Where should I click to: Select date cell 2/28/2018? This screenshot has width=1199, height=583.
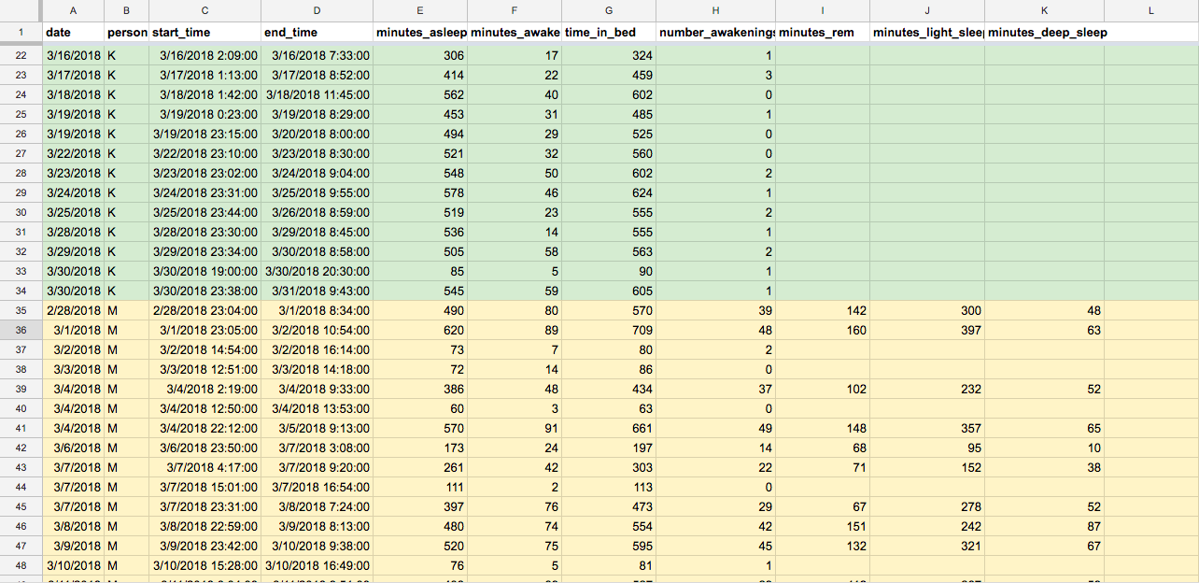pos(73,310)
